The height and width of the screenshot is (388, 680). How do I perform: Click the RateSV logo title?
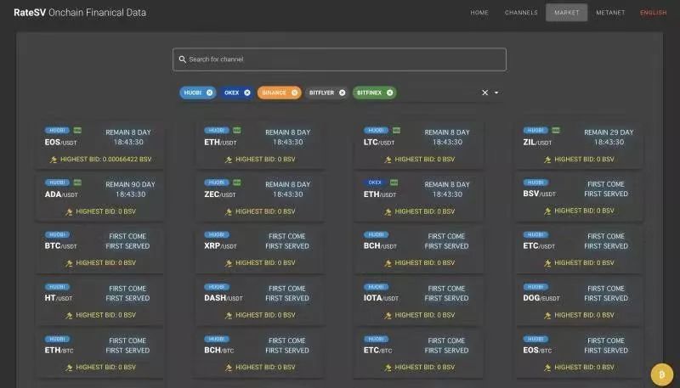[80, 13]
